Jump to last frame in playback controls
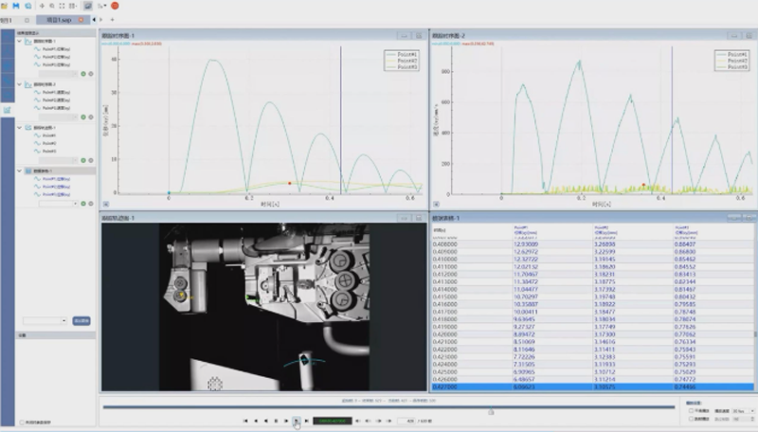Viewport: 758px width, 432px height. coord(306,421)
